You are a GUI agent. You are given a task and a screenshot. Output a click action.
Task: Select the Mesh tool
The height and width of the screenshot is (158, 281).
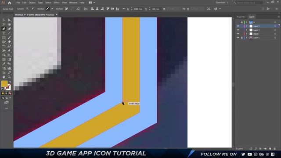(4, 60)
